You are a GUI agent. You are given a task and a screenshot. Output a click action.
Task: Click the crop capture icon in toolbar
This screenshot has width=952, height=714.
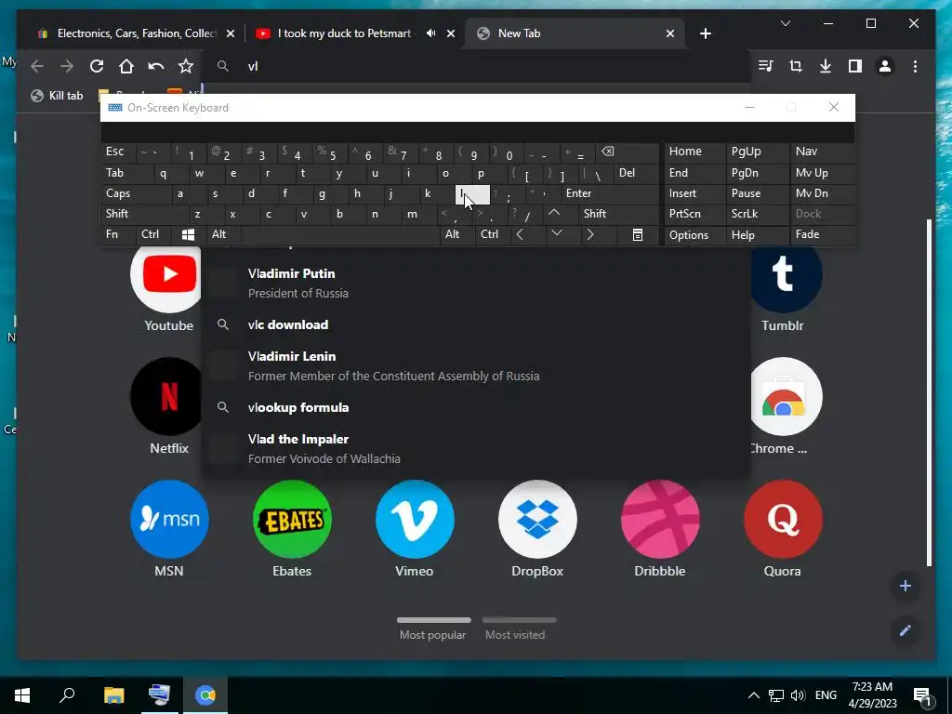coord(796,66)
